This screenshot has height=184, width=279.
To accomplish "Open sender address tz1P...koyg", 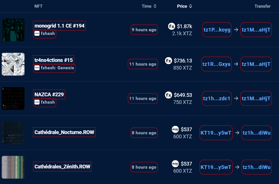I will click(217, 30).
